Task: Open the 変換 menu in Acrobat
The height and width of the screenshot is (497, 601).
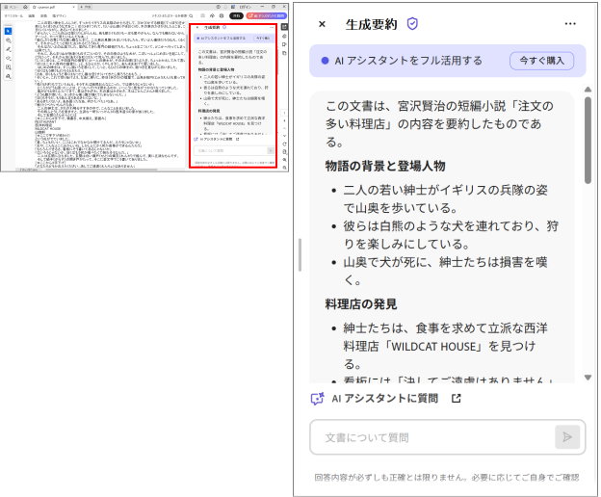Action: (x=43, y=16)
